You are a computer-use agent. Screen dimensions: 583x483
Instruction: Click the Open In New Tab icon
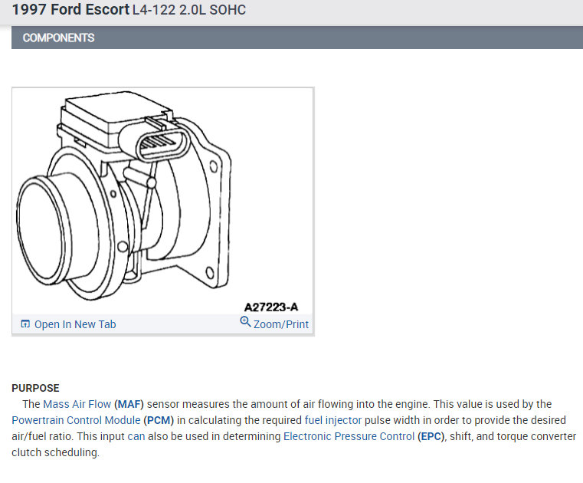[x=25, y=324]
